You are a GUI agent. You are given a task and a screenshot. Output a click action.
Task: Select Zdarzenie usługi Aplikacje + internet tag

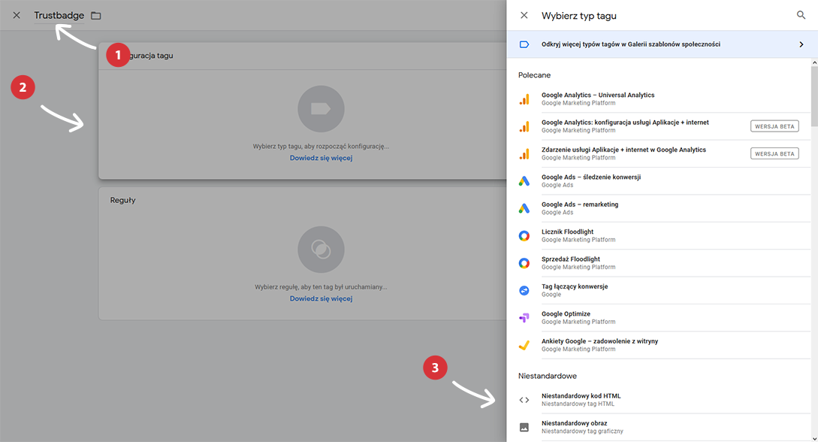659,153
